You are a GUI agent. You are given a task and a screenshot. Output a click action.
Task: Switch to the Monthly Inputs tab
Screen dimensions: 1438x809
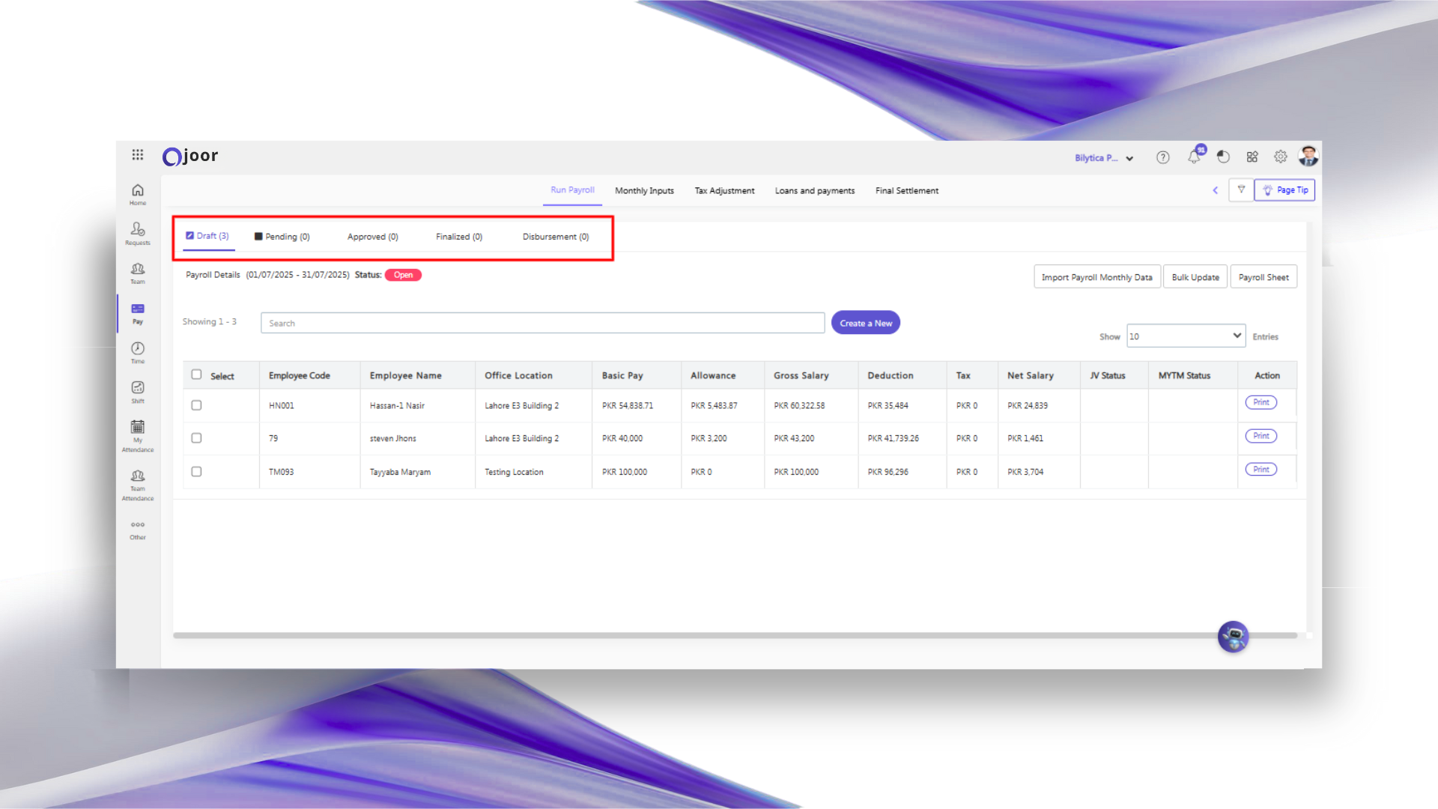point(644,191)
